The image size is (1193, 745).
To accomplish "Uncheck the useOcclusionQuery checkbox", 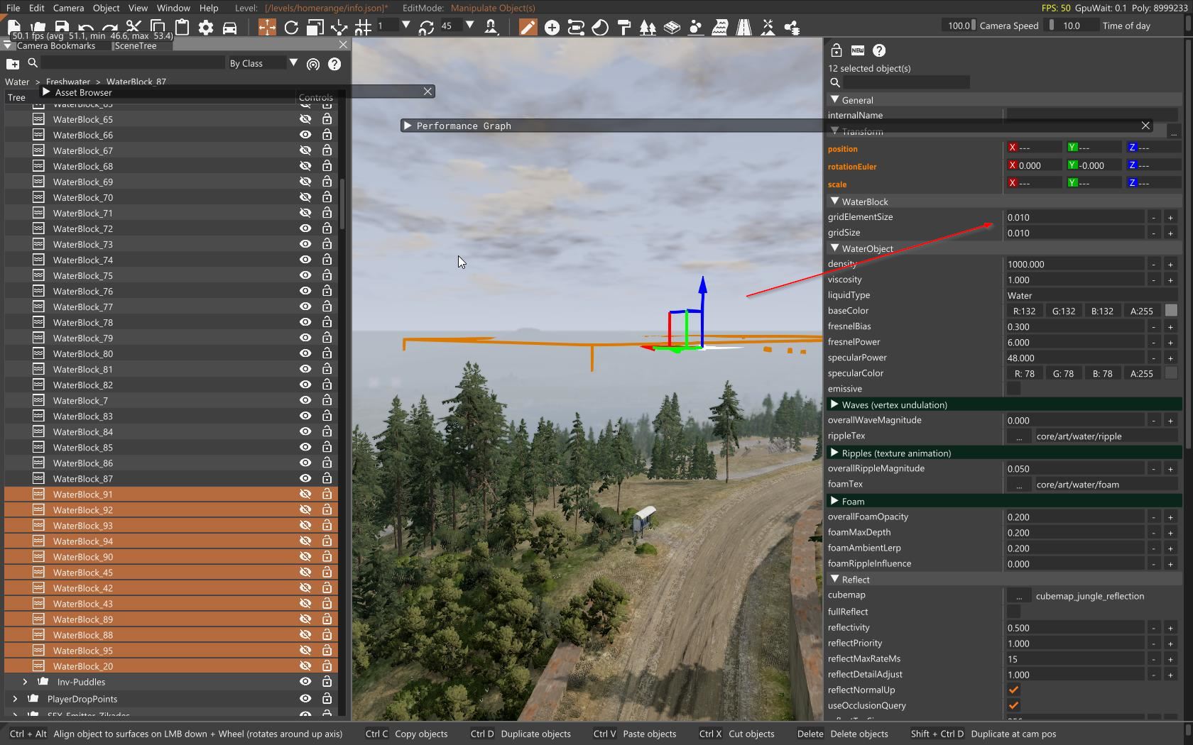I will click(x=1013, y=705).
